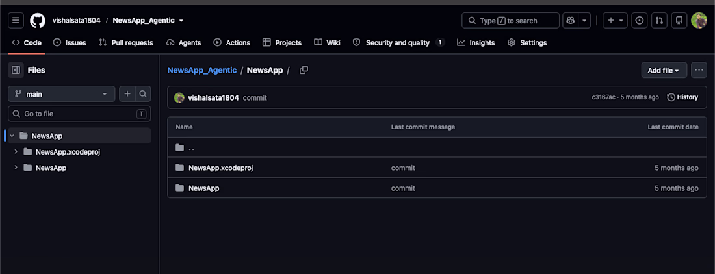
Task: Open repository Settings tab
Action: click(x=527, y=43)
